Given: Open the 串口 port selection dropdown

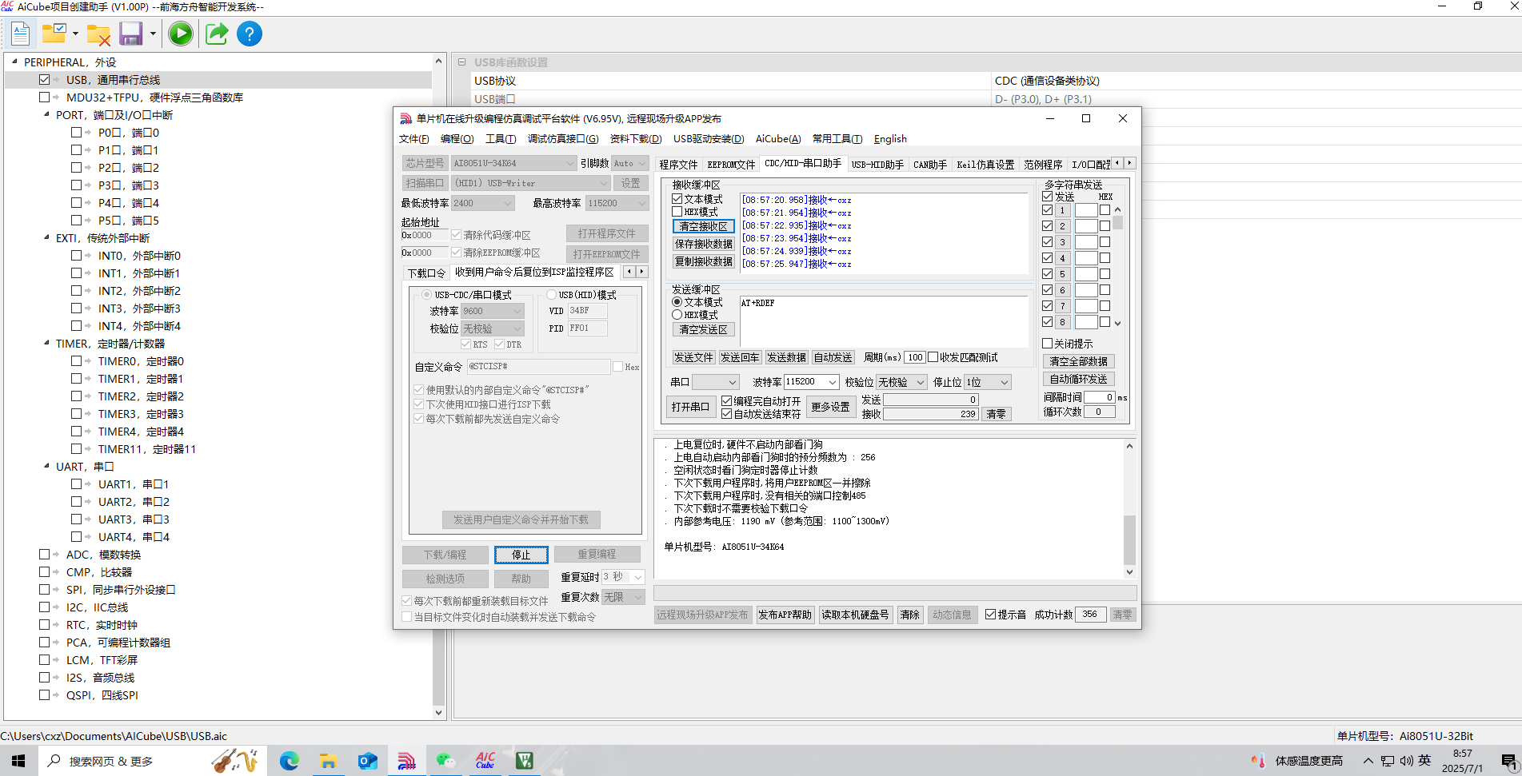Looking at the screenshot, I should [715, 382].
